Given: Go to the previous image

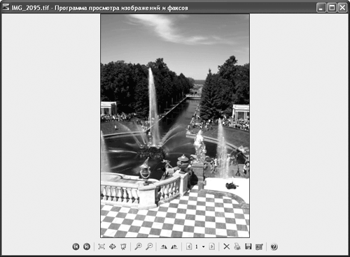Looking at the screenshot, I should (76, 247).
